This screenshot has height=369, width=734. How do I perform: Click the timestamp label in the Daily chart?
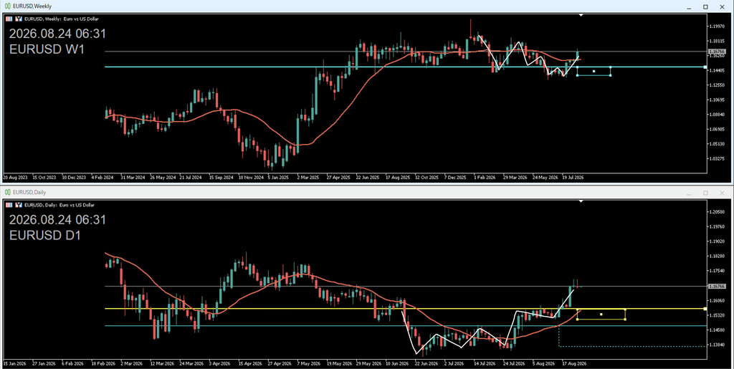[x=57, y=220]
